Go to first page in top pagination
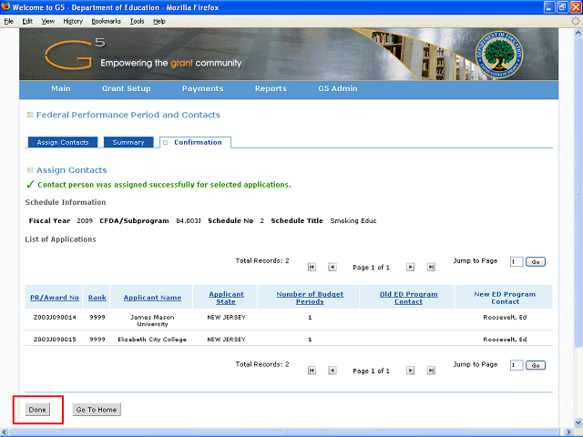Image resolution: width=583 pixels, height=437 pixels. coord(312,267)
